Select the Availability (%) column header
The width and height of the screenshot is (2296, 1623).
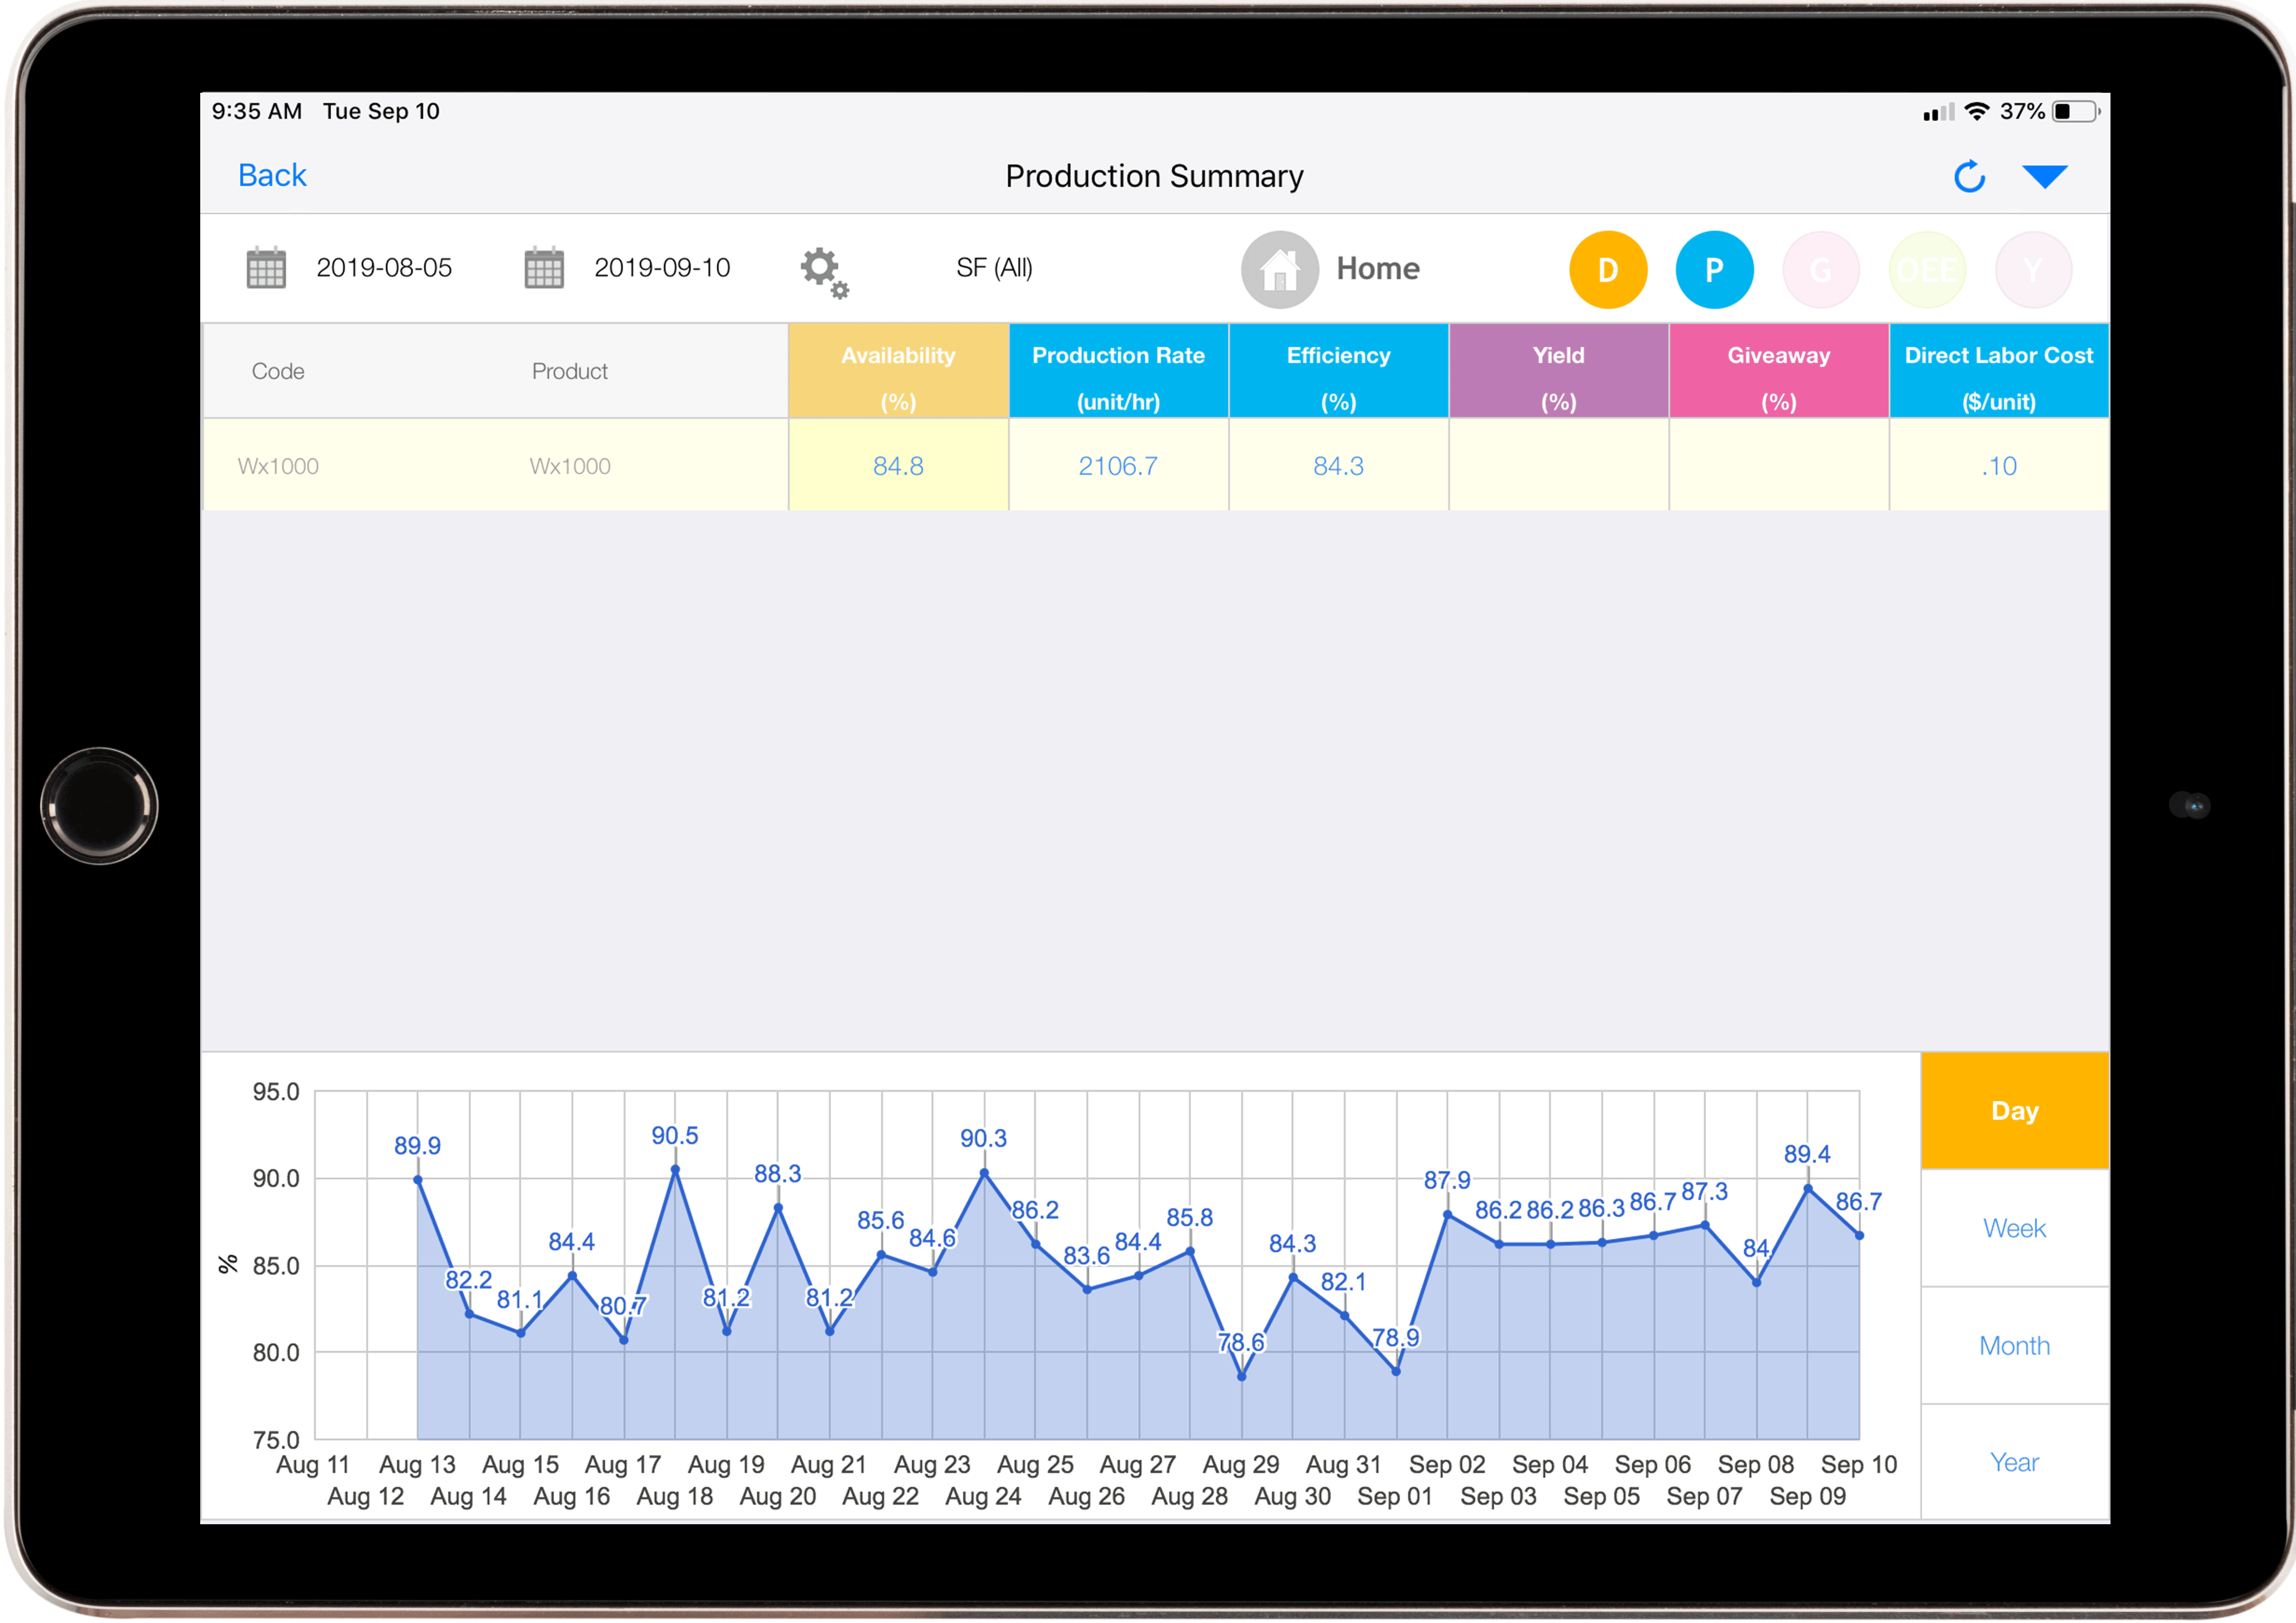[898, 371]
